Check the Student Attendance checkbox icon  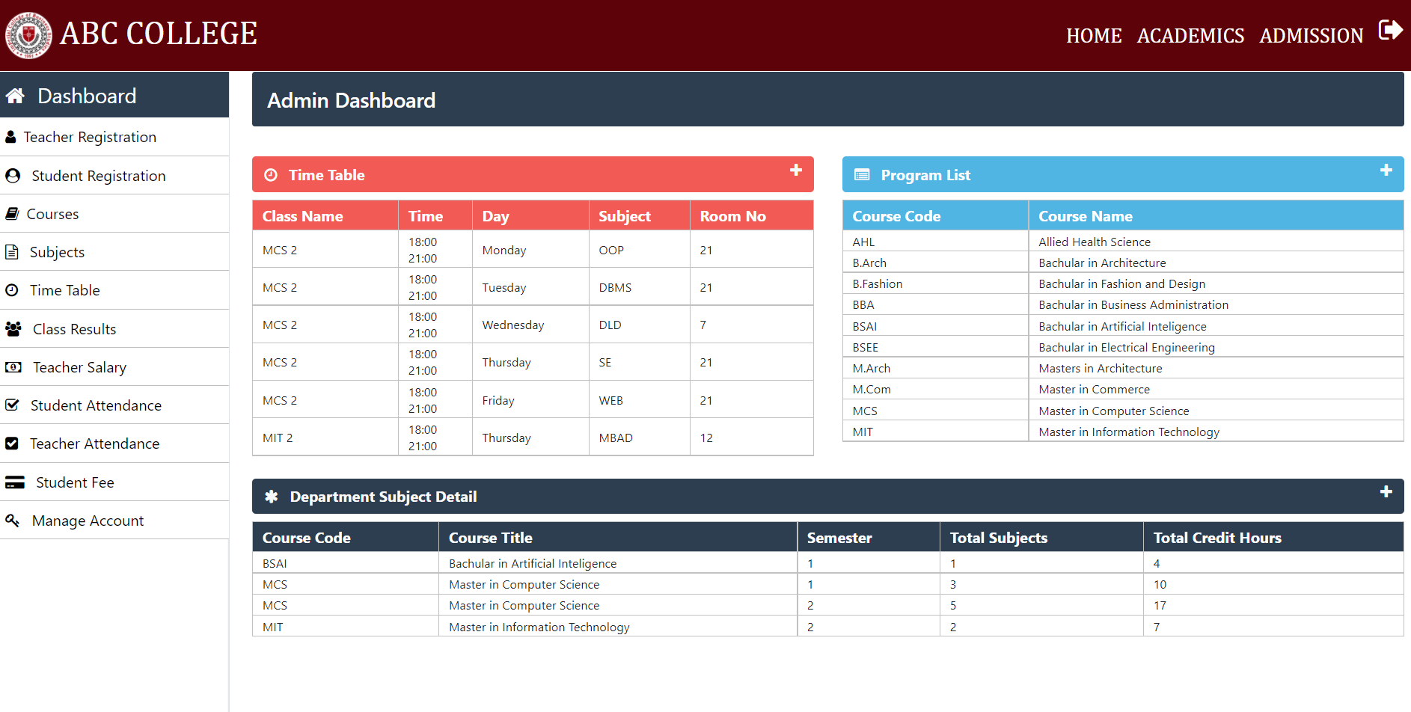coord(13,405)
